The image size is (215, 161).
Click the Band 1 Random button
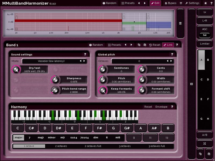[96, 45]
